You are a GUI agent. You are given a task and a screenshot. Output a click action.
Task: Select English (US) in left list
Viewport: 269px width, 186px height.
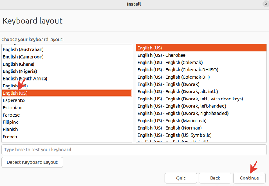(x=66, y=93)
